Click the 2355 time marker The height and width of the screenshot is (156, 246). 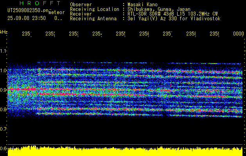120,34
